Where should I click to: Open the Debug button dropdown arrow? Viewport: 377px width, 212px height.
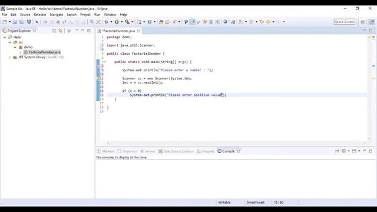tap(111, 22)
